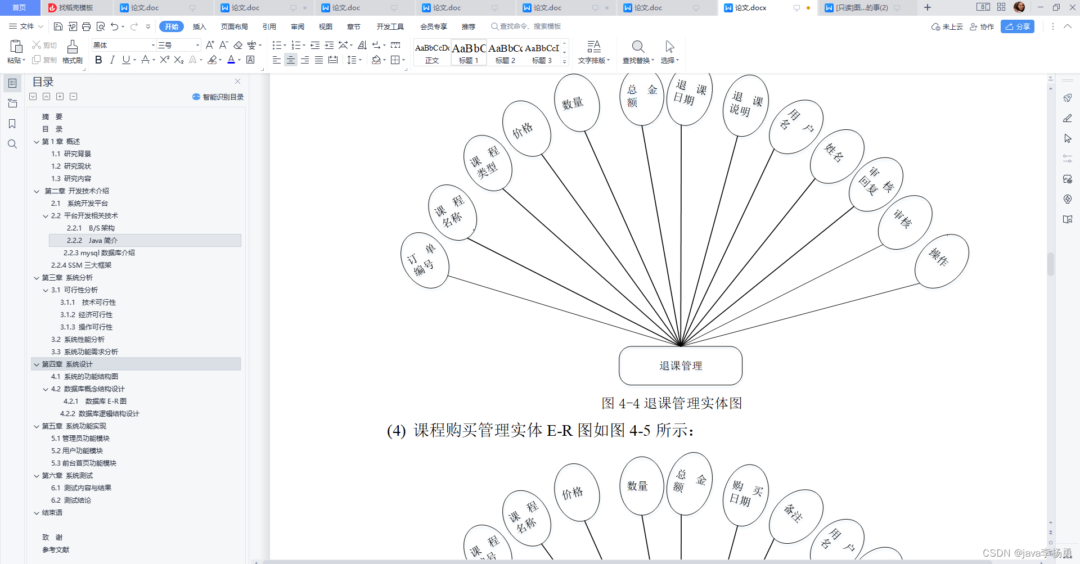1080x564 pixels.
Task: Click the Save icon in quick toolbar
Action: [58, 26]
